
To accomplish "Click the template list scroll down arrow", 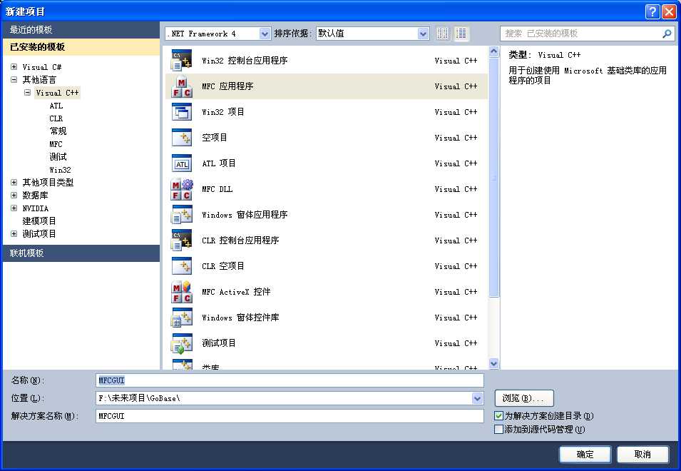I will pos(493,363).
